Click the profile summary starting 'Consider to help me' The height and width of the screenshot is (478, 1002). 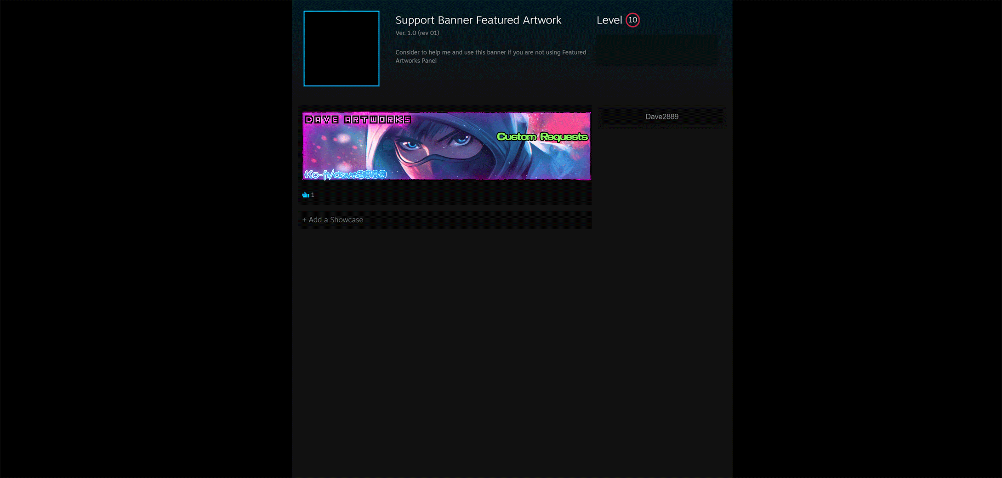click(x=491, y=56)
